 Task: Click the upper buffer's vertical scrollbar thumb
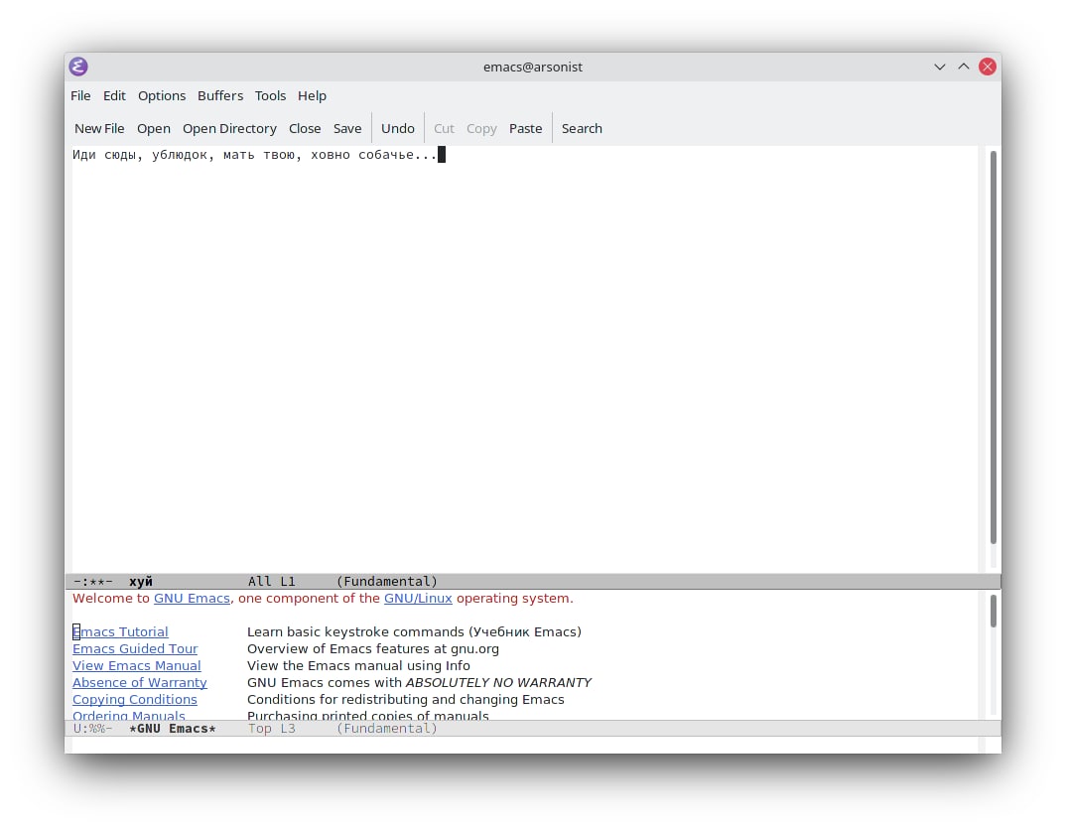pos(994,346)
